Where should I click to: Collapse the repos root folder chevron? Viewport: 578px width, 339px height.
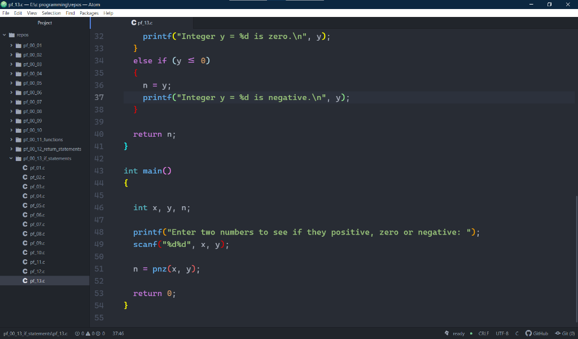(5, 35)
